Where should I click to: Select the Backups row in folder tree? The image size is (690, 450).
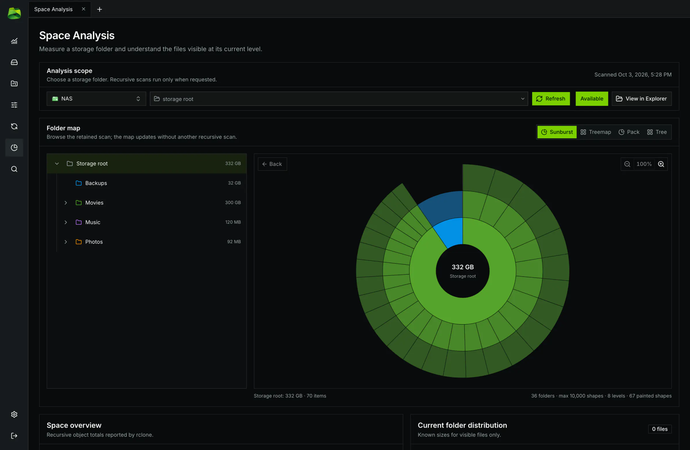tap(147, 183)
